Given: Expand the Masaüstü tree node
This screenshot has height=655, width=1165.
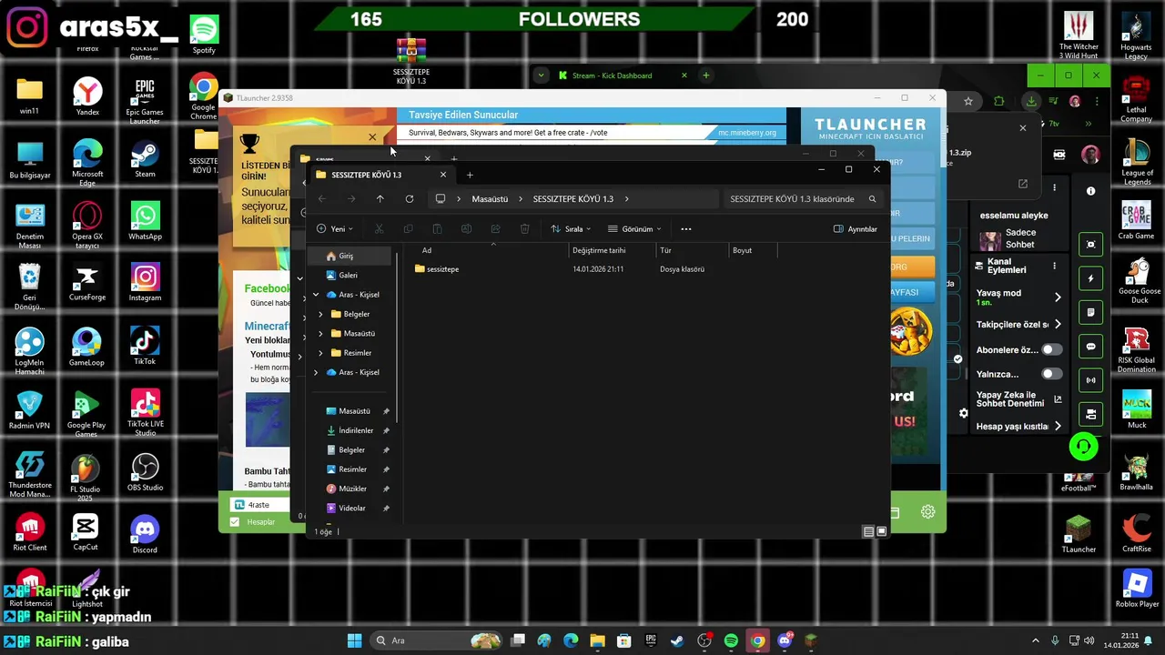Looking at the screenshot, I should [320, 333].
